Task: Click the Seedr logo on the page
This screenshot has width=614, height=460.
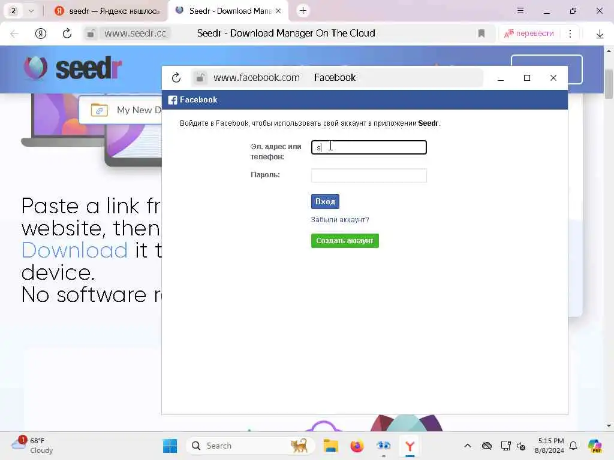Action: (x=73, y=68)
